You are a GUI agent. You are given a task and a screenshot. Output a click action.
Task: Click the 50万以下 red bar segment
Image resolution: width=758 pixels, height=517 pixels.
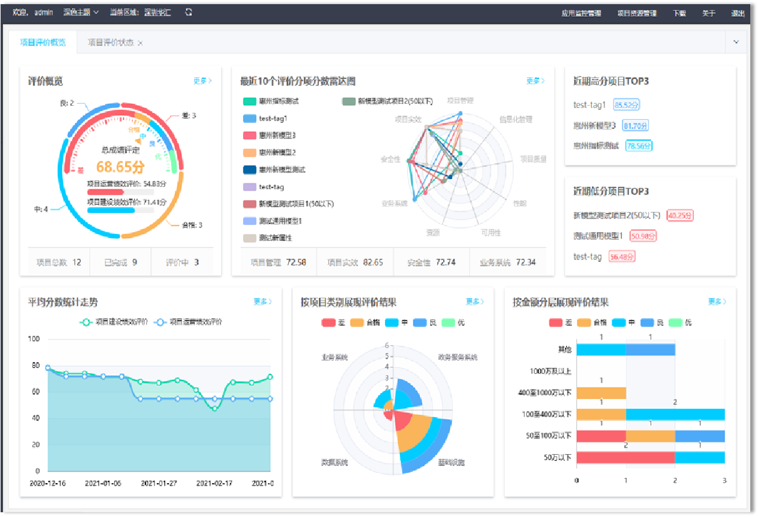pos(626,457)
